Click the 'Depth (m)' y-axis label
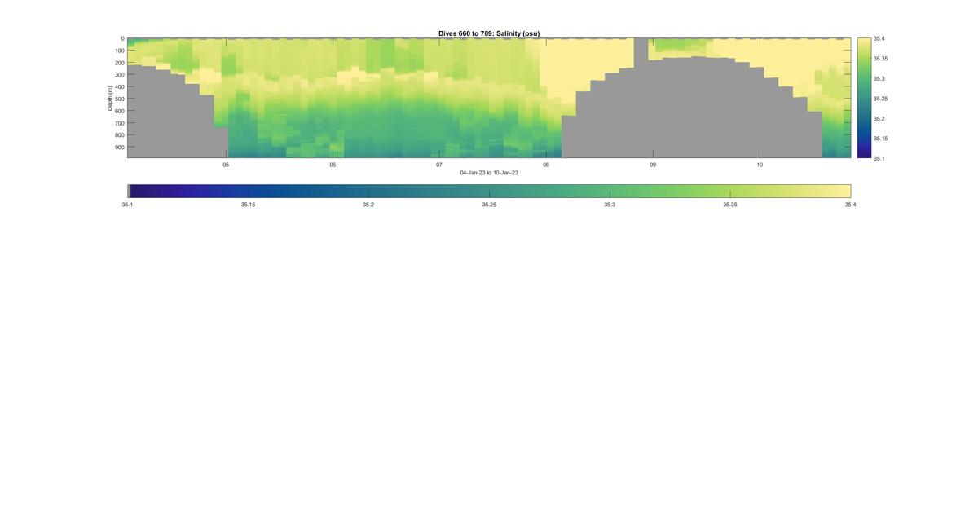 110,98
